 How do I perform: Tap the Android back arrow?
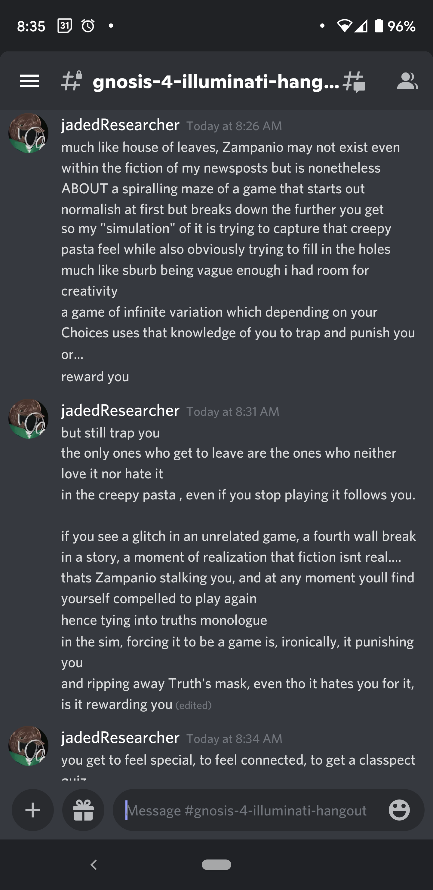click(94, 865)
